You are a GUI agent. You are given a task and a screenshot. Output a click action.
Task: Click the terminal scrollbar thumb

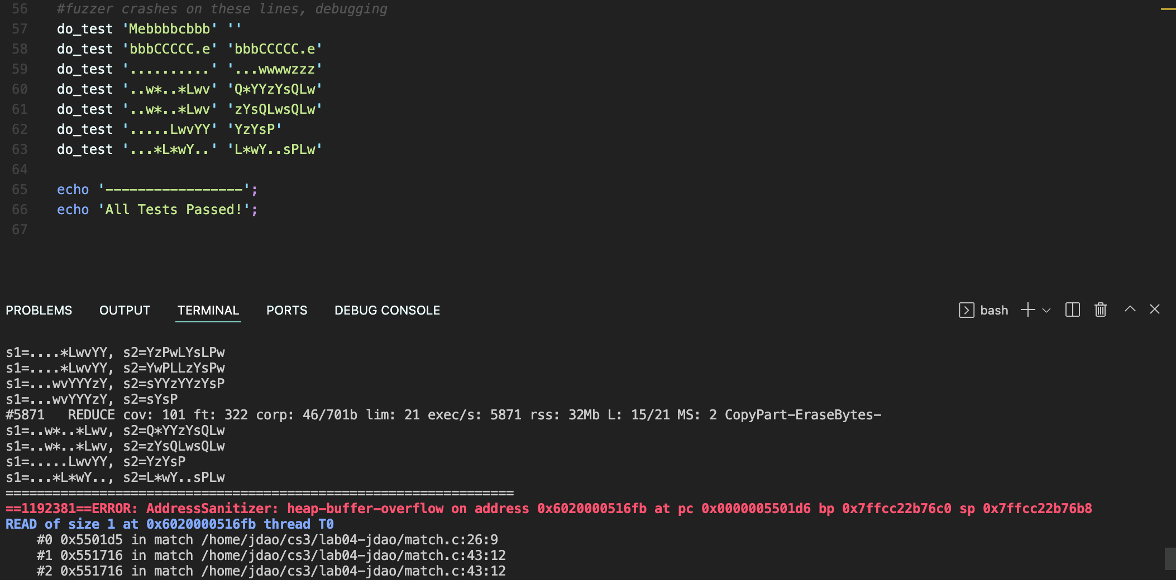(1170, 559)
